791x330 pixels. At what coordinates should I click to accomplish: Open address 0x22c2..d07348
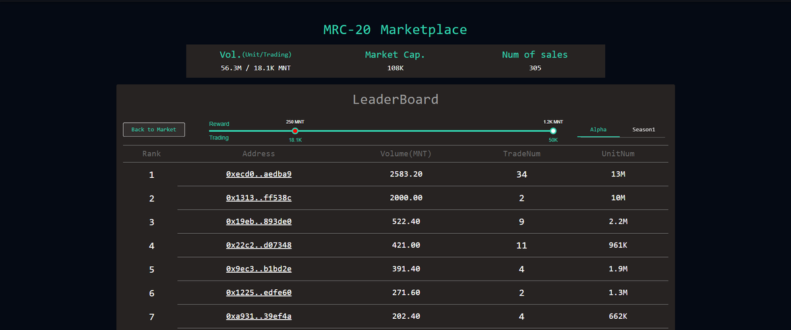[x=258, y=246]
